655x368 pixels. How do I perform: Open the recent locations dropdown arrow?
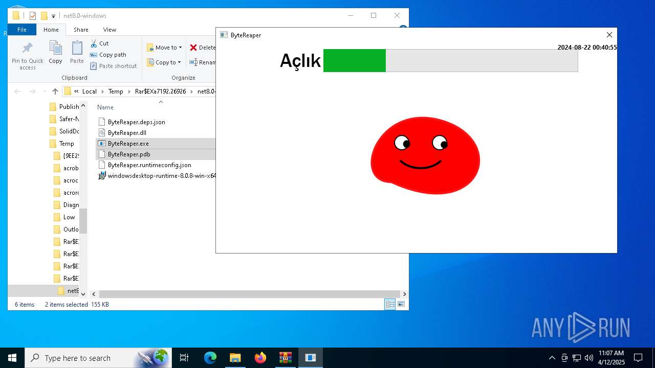point(44,91)
